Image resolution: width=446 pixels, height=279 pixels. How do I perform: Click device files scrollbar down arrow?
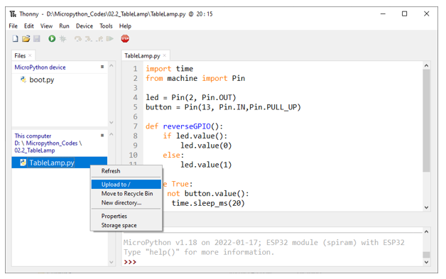(111, 123)
